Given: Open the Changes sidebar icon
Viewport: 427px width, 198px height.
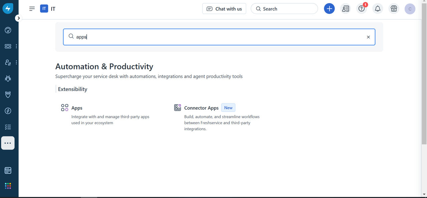Looking at the screenshot, I should tap(8, 62).
